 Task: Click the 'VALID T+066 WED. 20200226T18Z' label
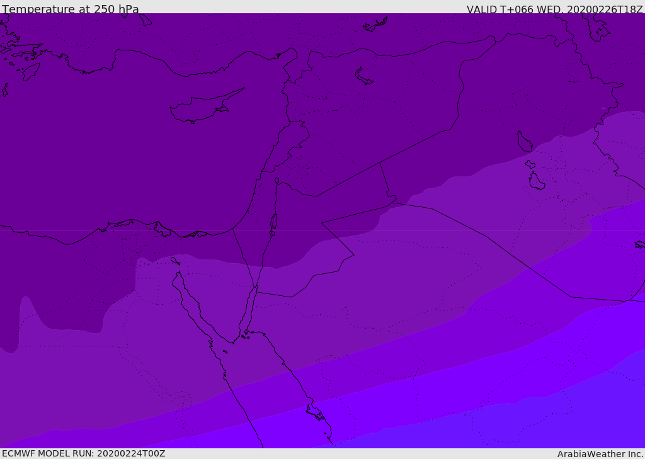pos(554,9)
